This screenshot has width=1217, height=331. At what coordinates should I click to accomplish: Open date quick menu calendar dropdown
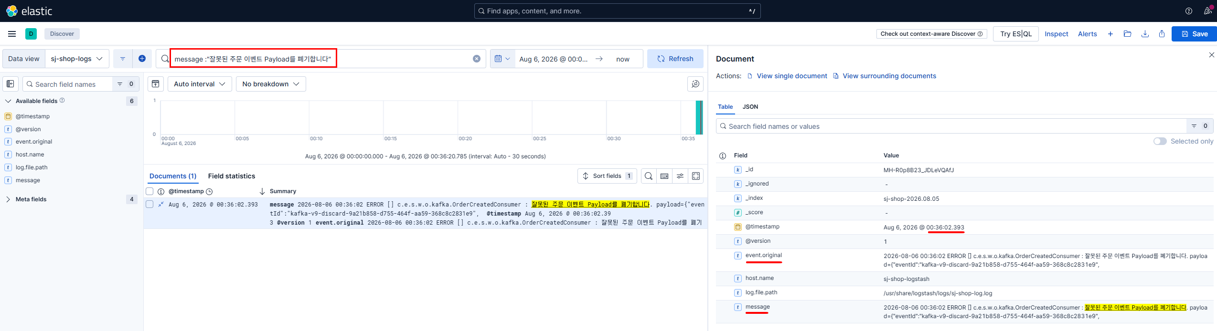tap(502, 59)
